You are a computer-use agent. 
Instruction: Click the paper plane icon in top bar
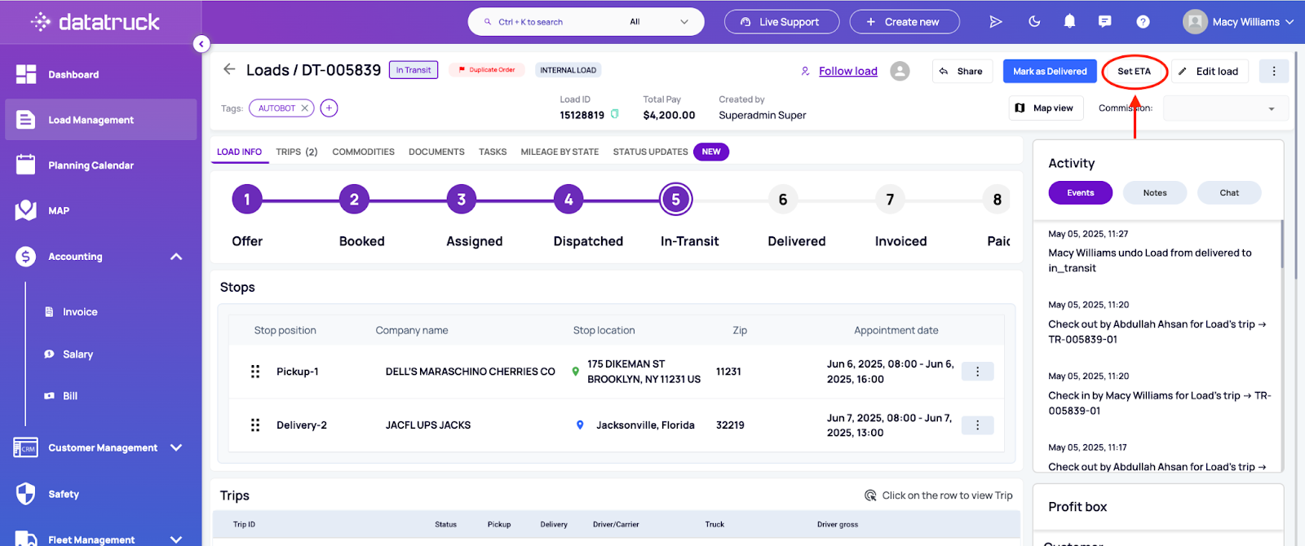(x=996, y=22)
